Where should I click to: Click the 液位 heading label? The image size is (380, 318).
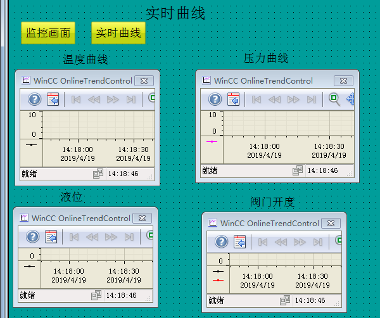tap(72, 196)
